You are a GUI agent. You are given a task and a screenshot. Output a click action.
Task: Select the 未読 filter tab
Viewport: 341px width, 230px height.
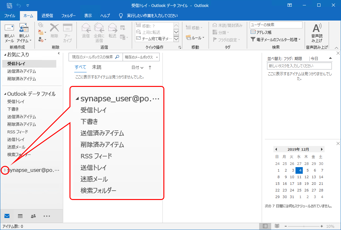click(x=97, y=67)
